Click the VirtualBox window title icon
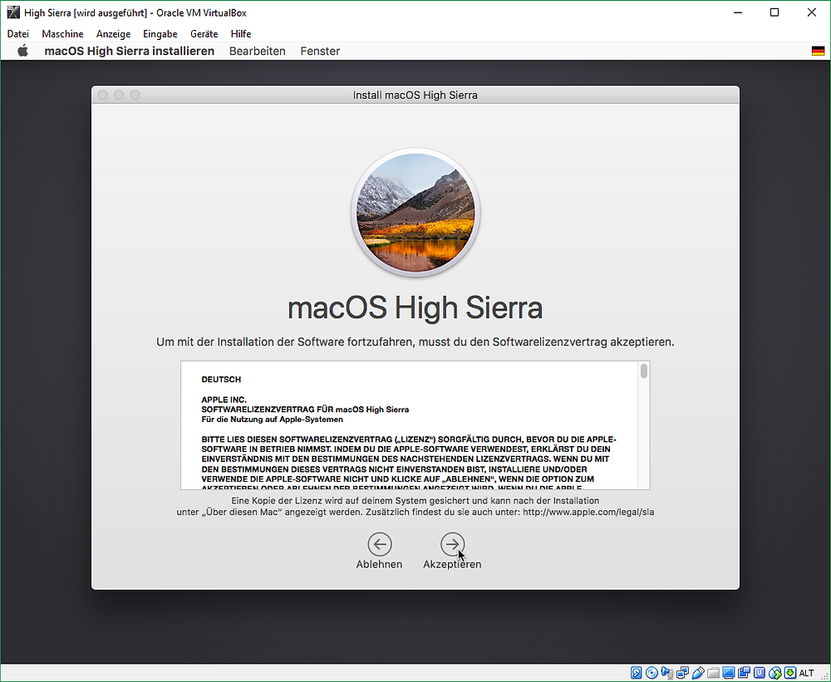The height and width of the screenshot is (682, 831). click(13, 12)
